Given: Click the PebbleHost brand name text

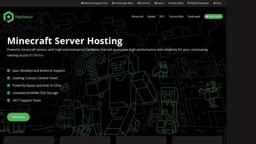Looking at the screenshot, I should coord(24,17).
